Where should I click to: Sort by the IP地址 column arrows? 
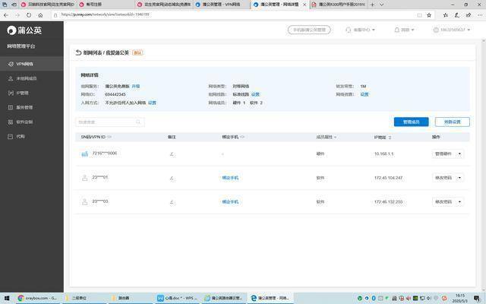click(x=390, y=137)
